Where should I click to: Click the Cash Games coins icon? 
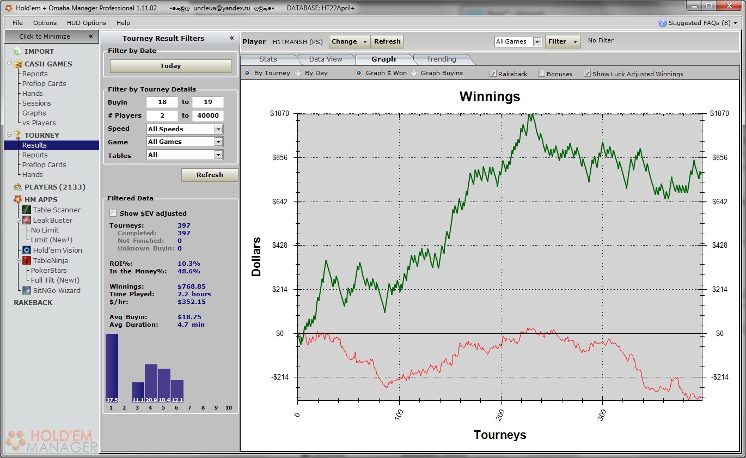tap(18, 64)
